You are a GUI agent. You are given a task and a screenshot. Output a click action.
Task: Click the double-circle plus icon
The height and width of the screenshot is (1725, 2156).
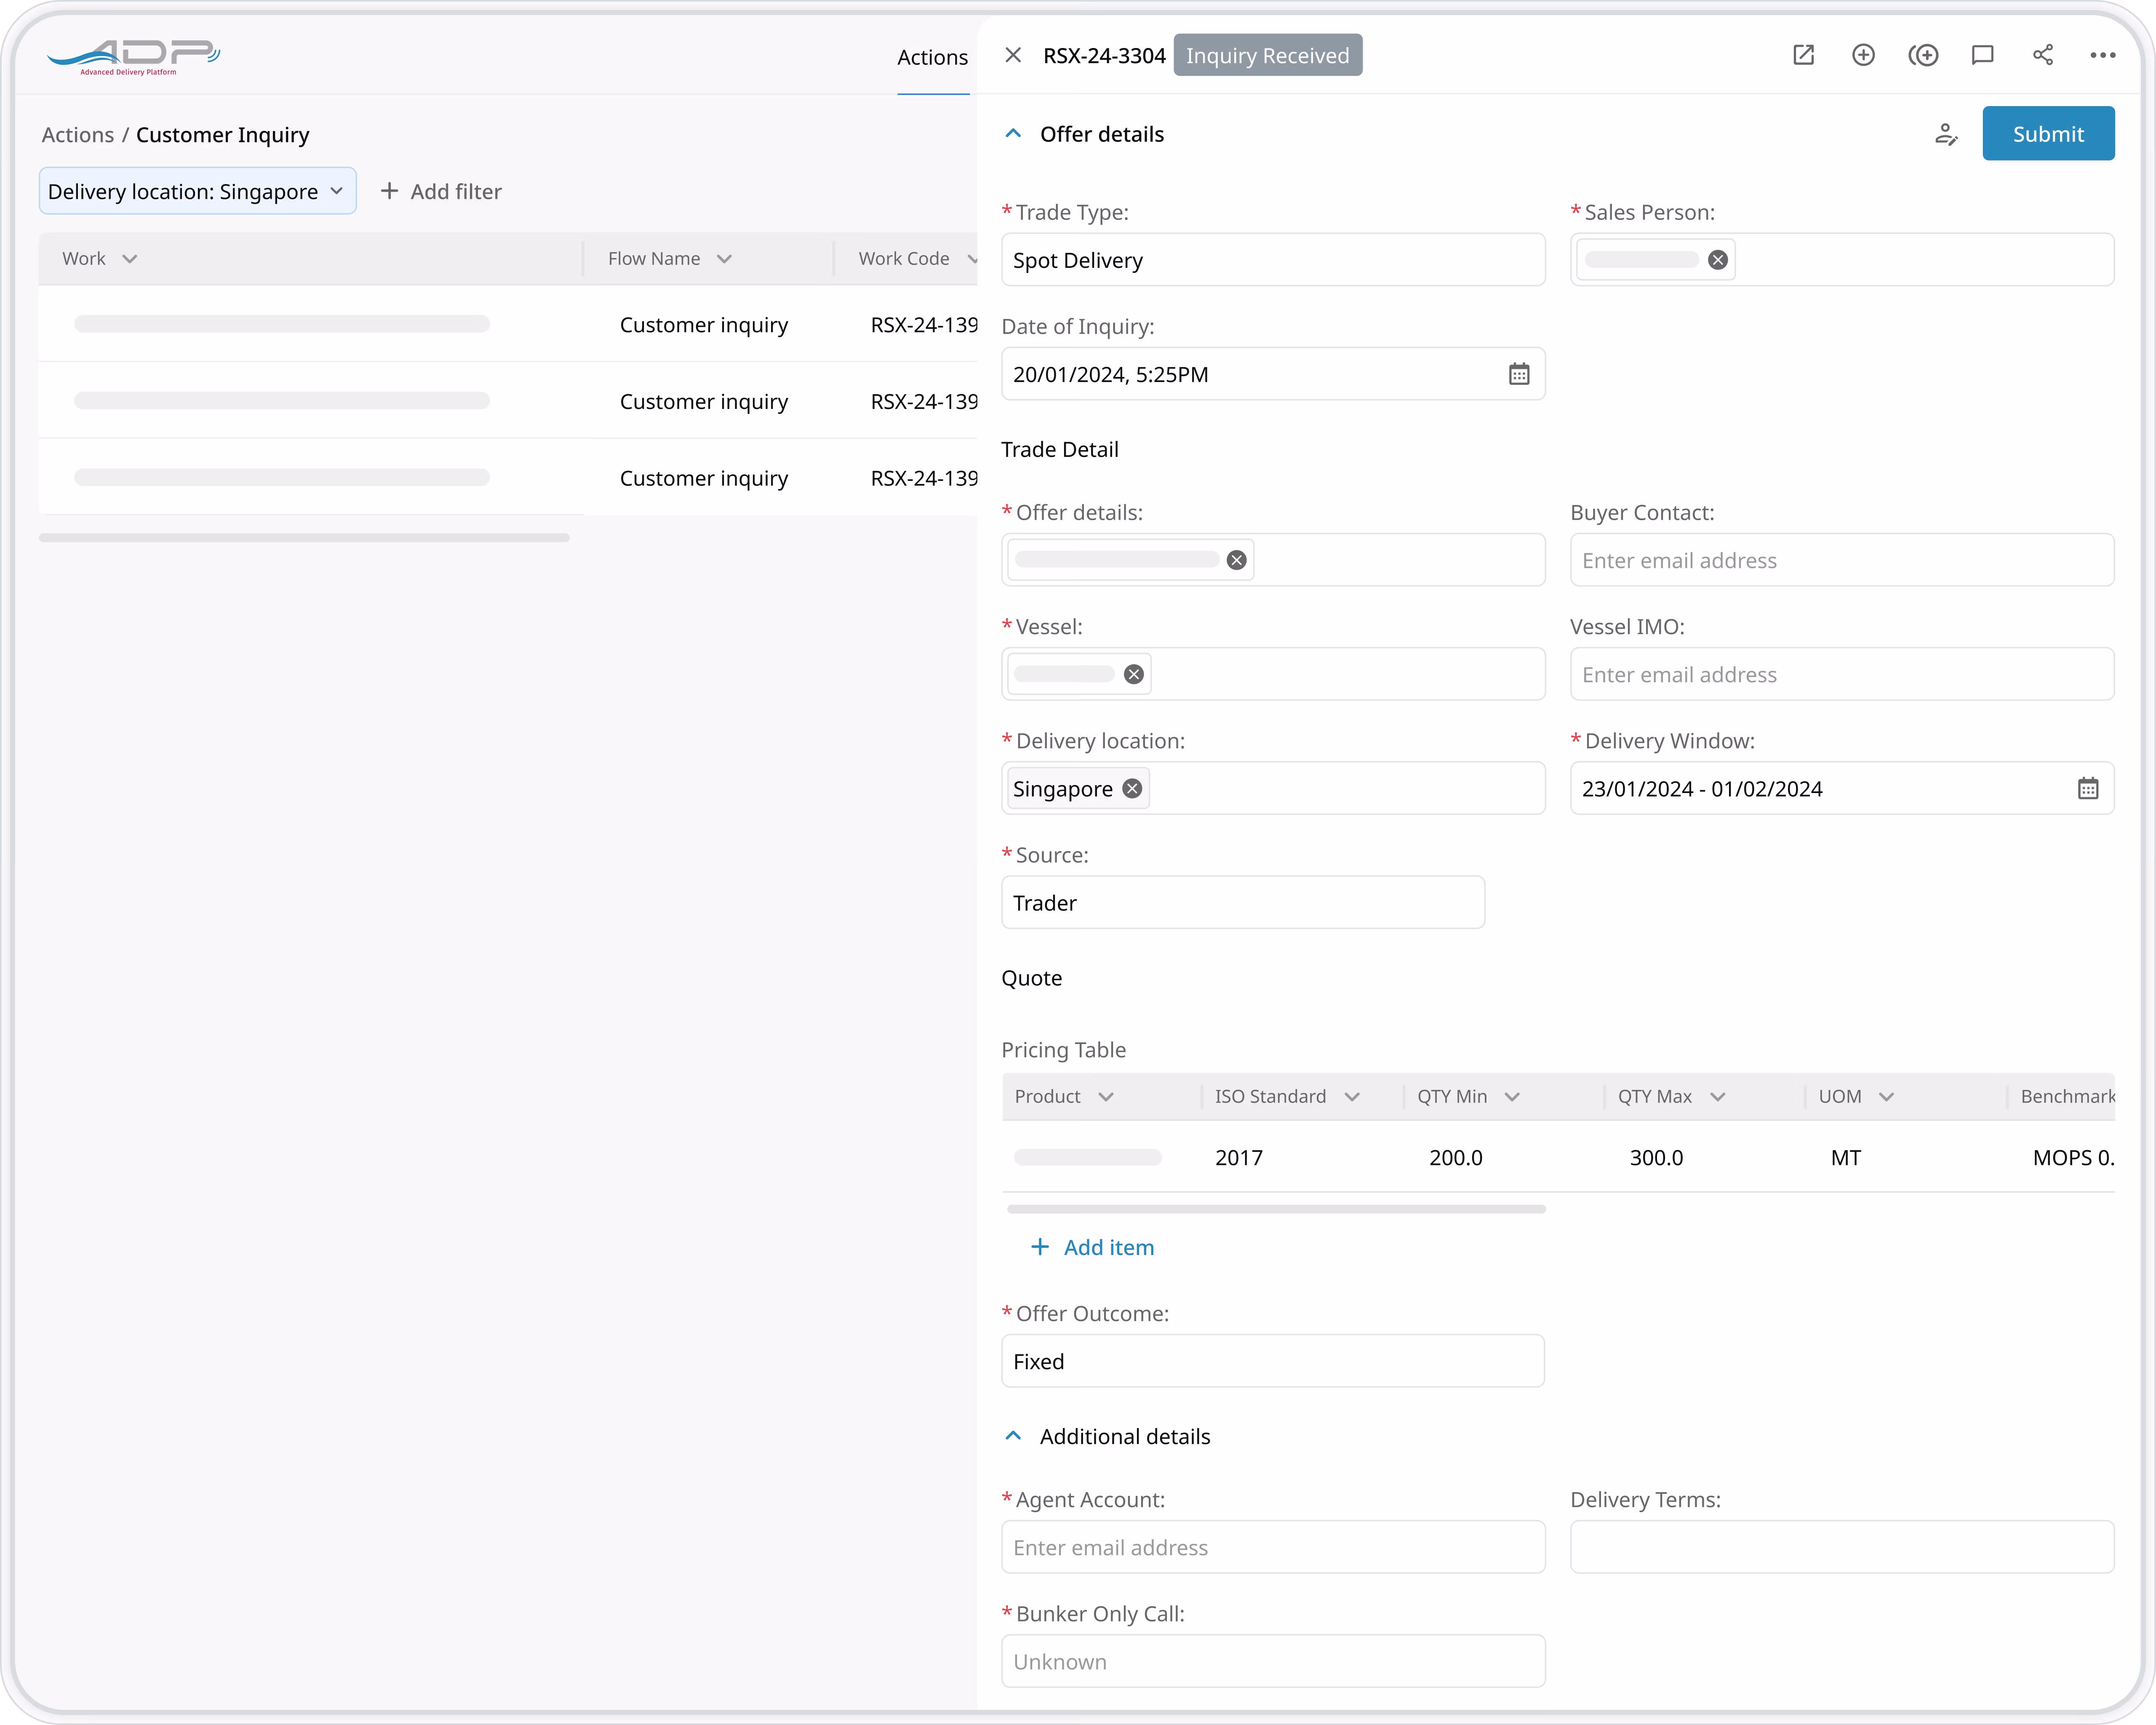point(1923,55)
